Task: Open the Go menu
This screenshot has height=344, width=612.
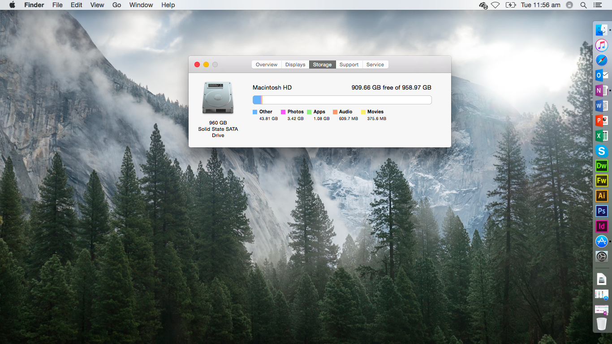Action: pos(116,5)
